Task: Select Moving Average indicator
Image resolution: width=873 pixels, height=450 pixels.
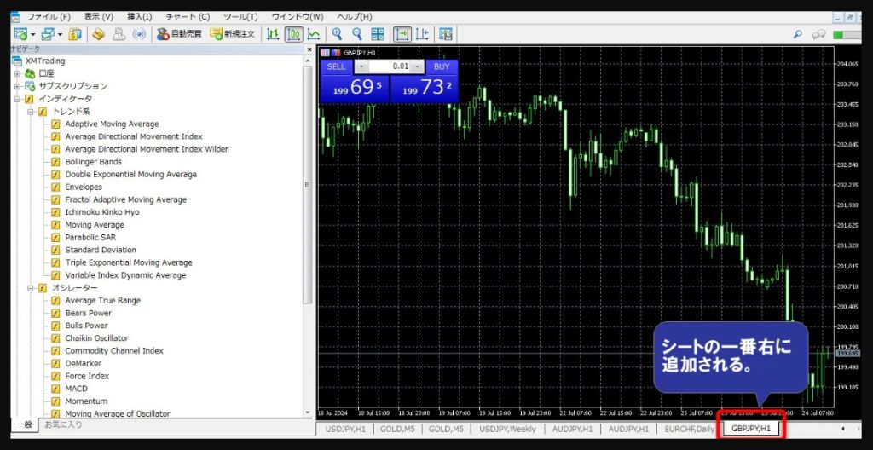Action: click(x=95, y=225)
